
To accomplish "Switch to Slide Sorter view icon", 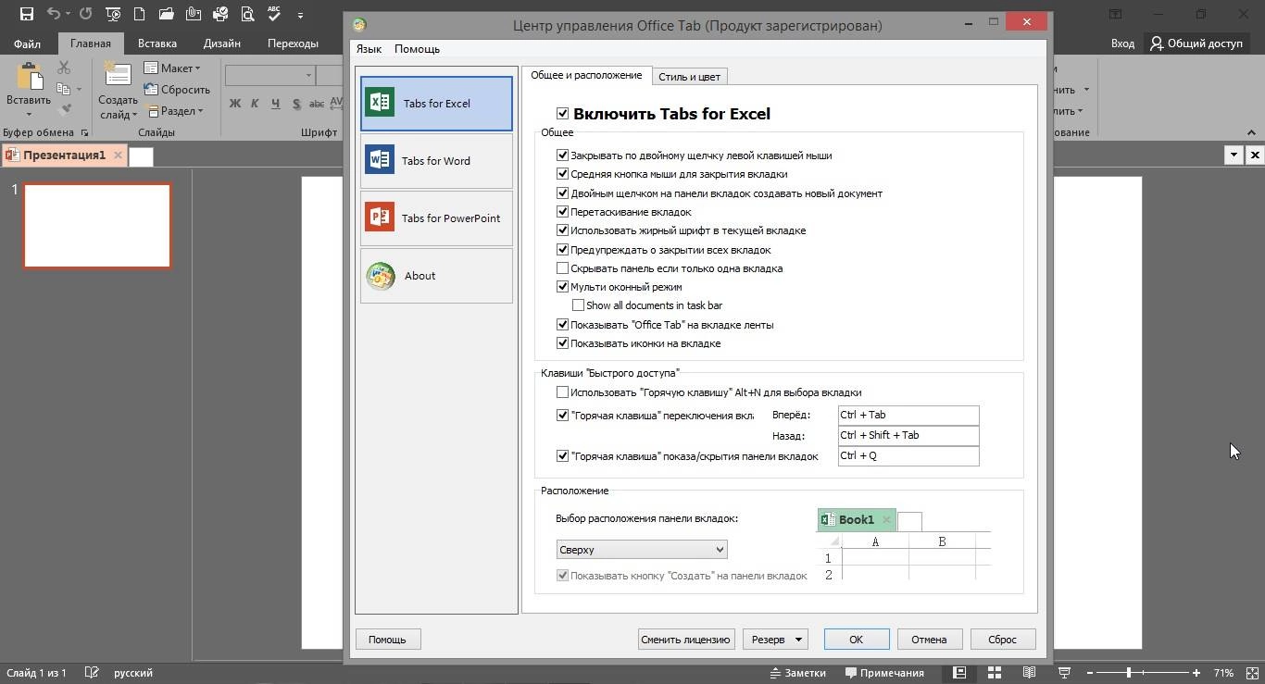I will click(x=994, y=673).
